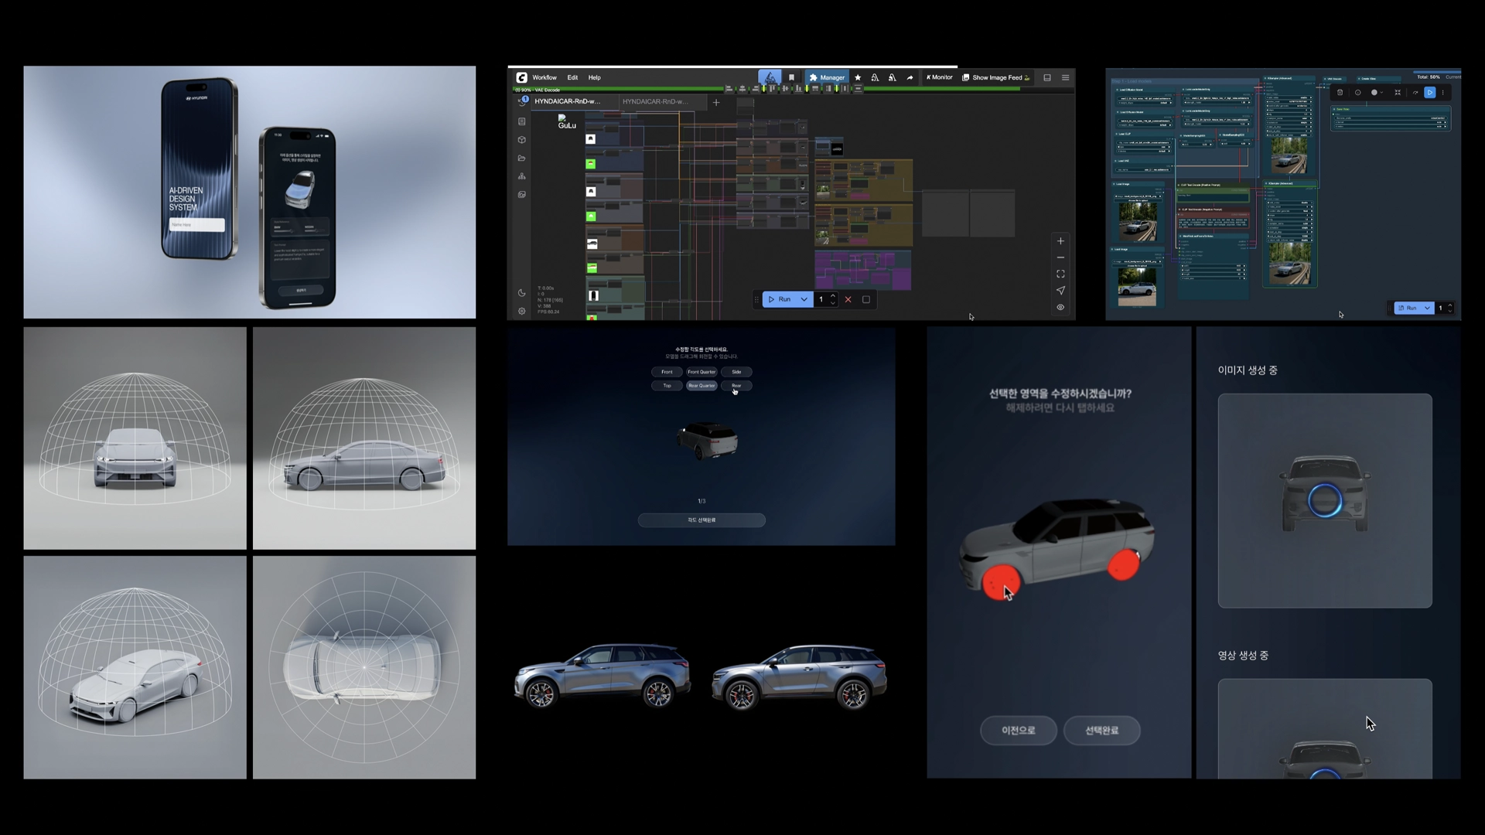Open the node tree sidebar icon
The width and height of the screenshot is (1485, 835).
(x=522, y=176)
